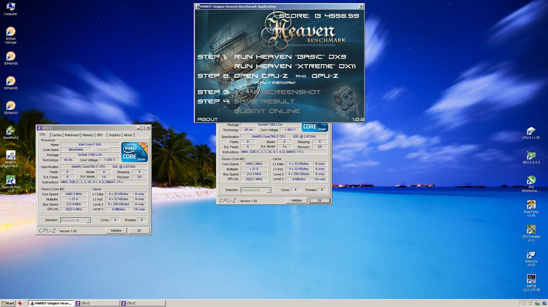Run Heaven "Basic" DX9 benchmark
Image resolution: width=548 pixels, height=307 pixels.
point(290,57)
